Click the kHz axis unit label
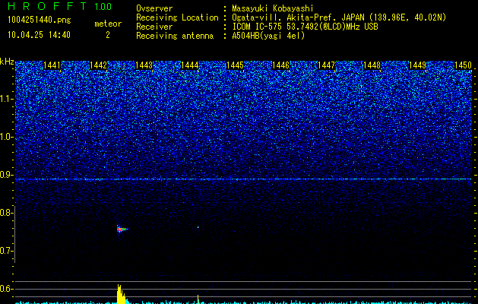Screen dimensions: 478x304 [7, 62]
